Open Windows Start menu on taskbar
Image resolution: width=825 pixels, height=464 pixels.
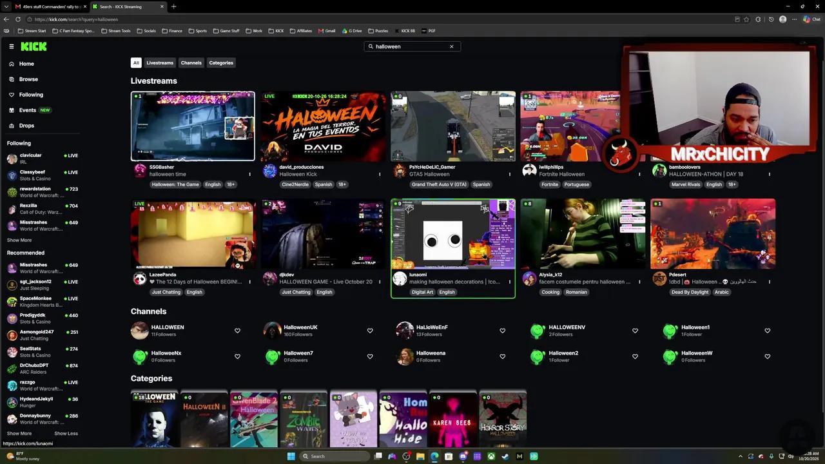(x=291, y=456)
